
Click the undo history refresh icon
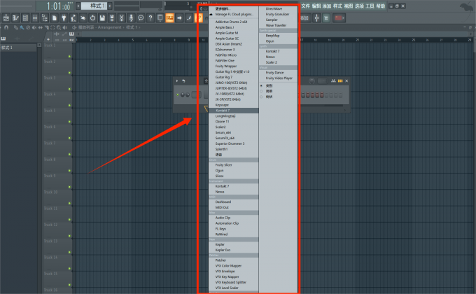(x=92, y=18)
